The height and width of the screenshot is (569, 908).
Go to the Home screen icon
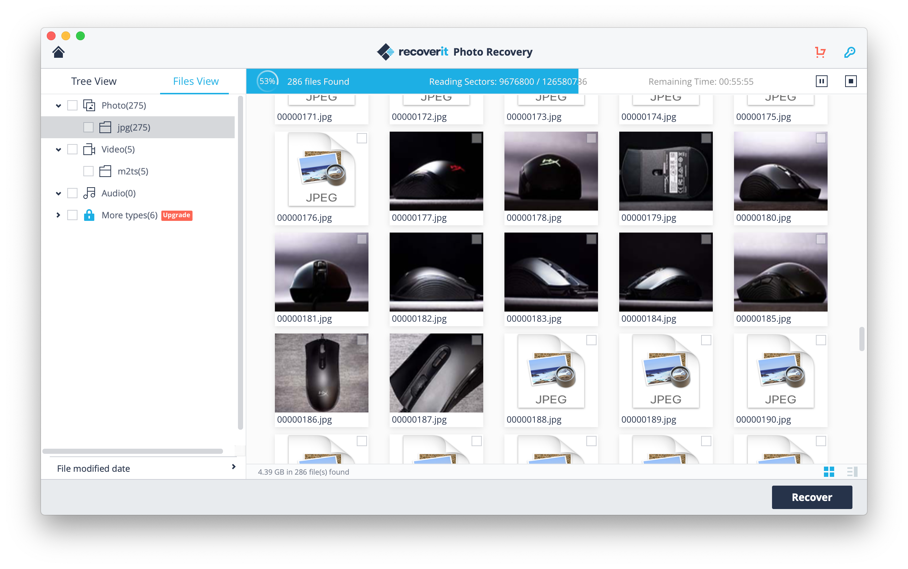tap(58, 52)
